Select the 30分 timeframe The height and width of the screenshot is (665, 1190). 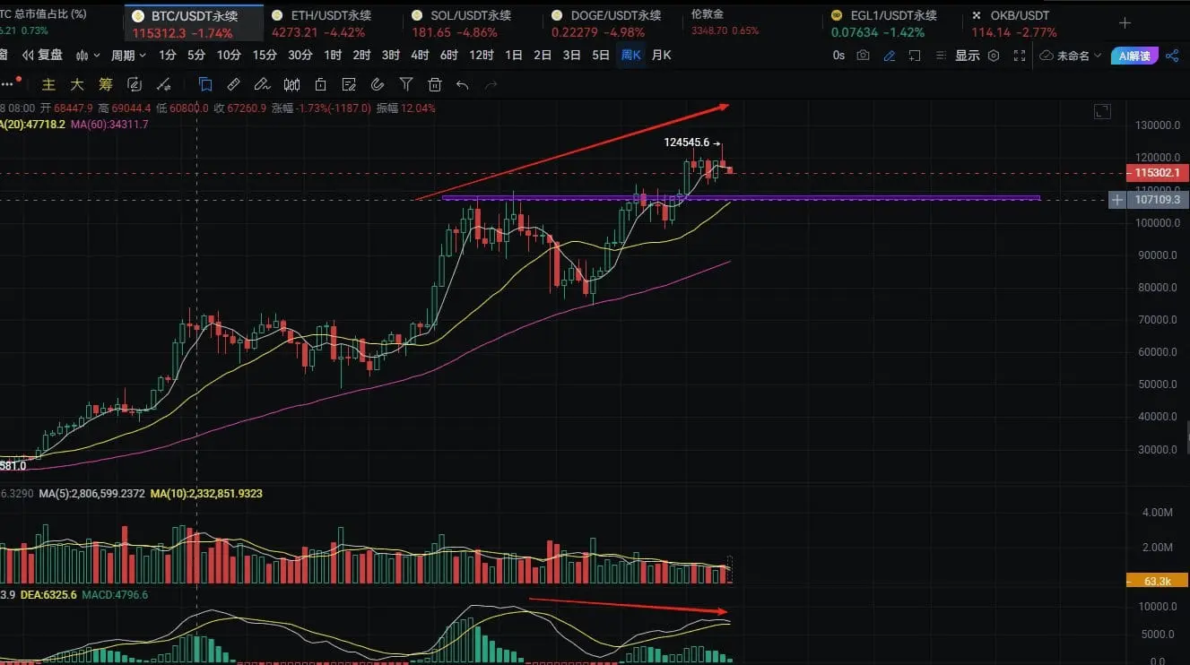[300, 55]
